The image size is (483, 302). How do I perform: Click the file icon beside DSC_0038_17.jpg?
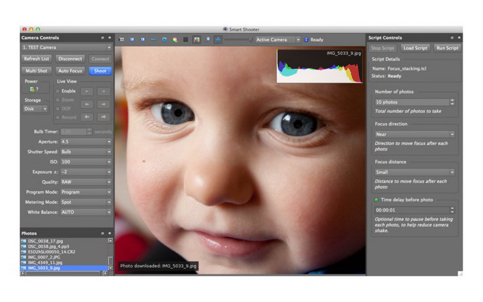tap(23, 242)
